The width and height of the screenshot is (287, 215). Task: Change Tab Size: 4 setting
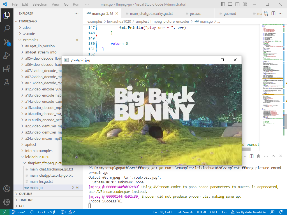(184, 212)
